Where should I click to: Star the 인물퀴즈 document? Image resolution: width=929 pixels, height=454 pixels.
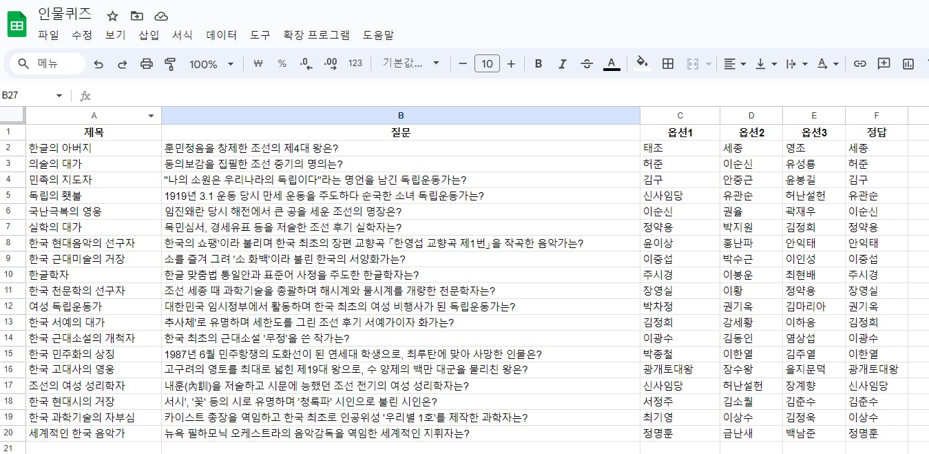(x=113, y=16)
